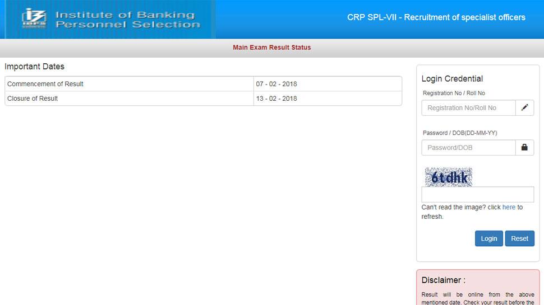Click the '07 - 02 - 2018' date cell
Image resolution: width=544 pixels, height=305 pixels.
pyautogui.click(x=328, y=84)
